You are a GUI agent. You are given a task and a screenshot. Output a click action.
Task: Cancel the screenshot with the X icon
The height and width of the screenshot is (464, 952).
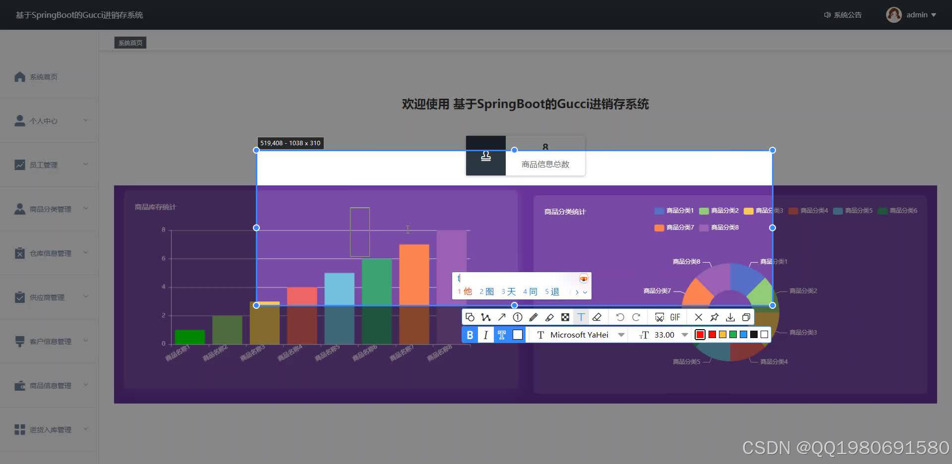click(x=698, y=317)
